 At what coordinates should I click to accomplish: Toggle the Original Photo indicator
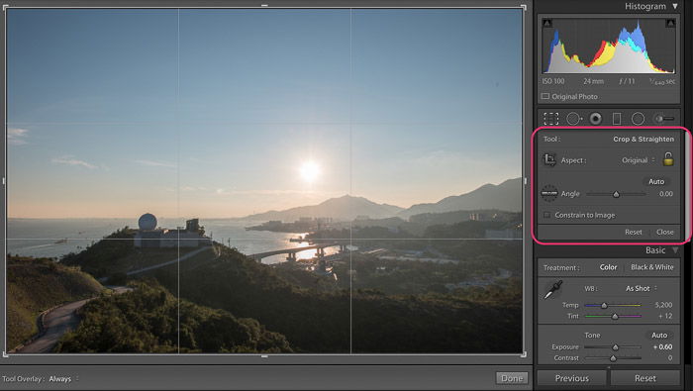[545, 96]
